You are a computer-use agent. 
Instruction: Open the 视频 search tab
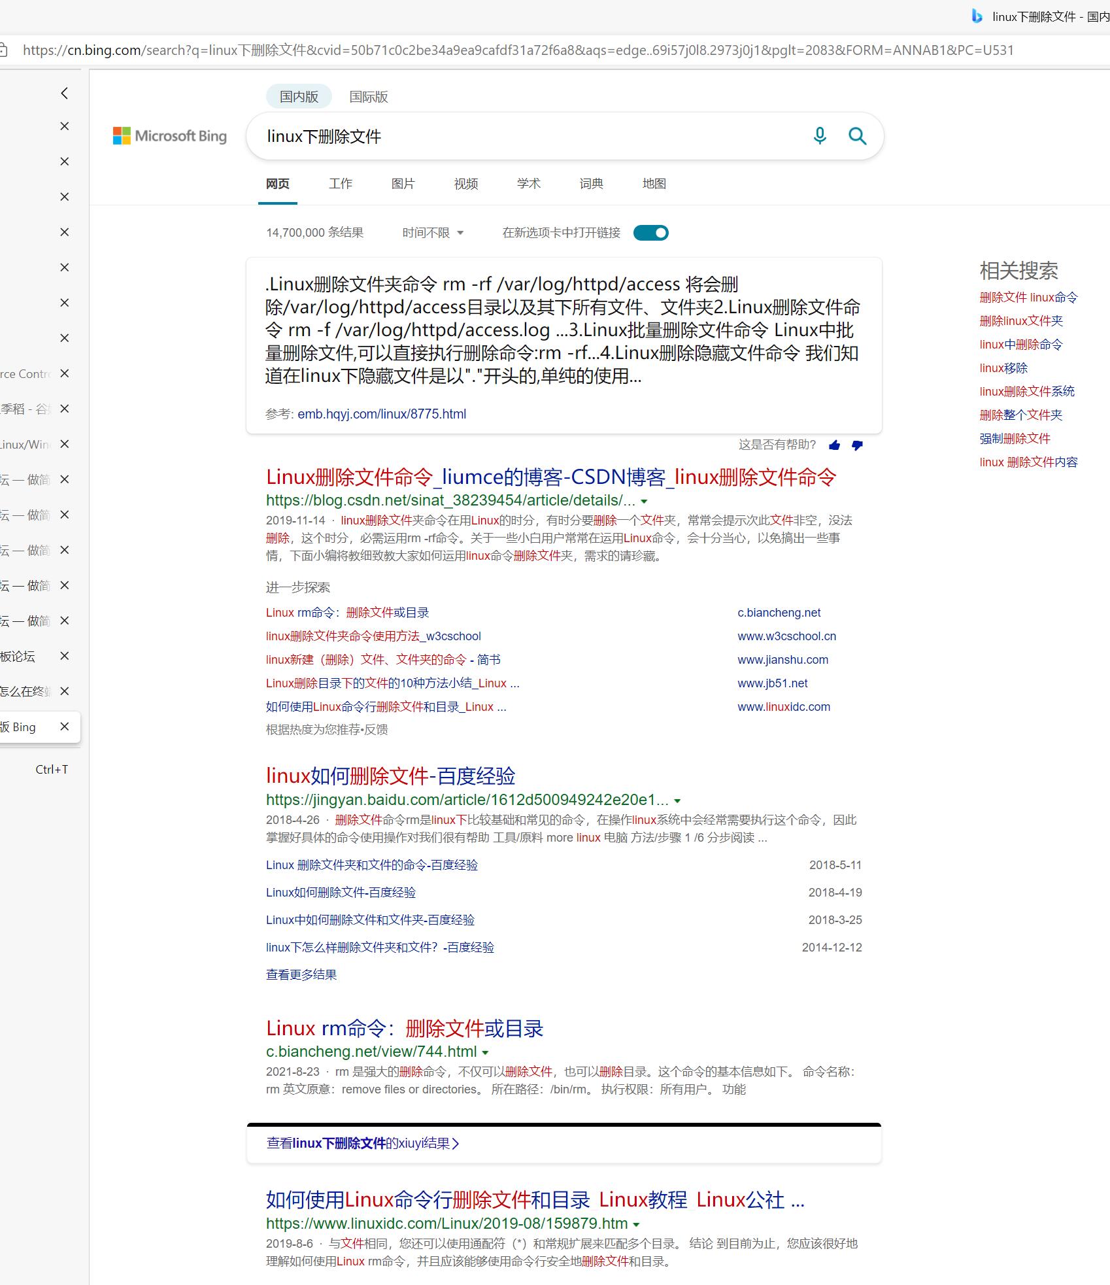point(466,184)
